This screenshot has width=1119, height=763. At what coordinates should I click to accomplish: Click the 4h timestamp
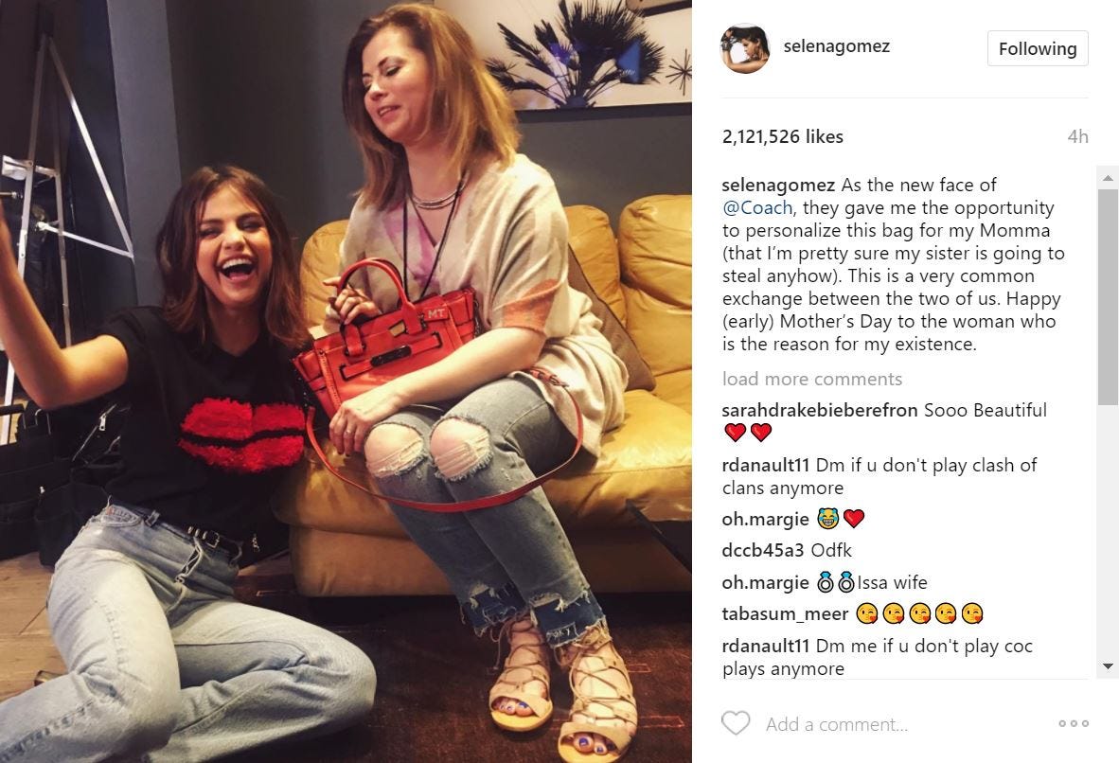tap(1077, 136)
